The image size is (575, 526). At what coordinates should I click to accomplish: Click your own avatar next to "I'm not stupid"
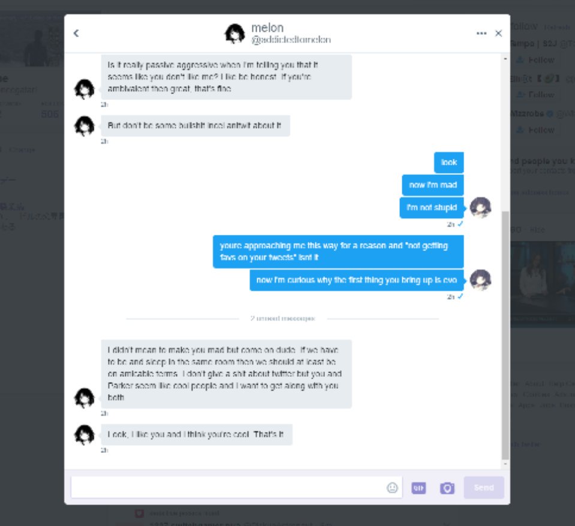pyautogui.click(x=480, y=207)
